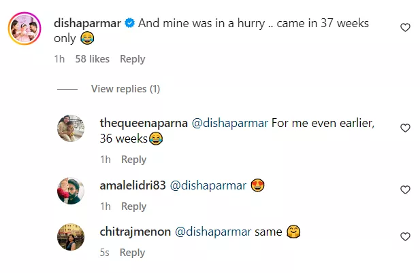Like thequeenaparna's reply with the heart
420x273 pixels.
(405, 128)
